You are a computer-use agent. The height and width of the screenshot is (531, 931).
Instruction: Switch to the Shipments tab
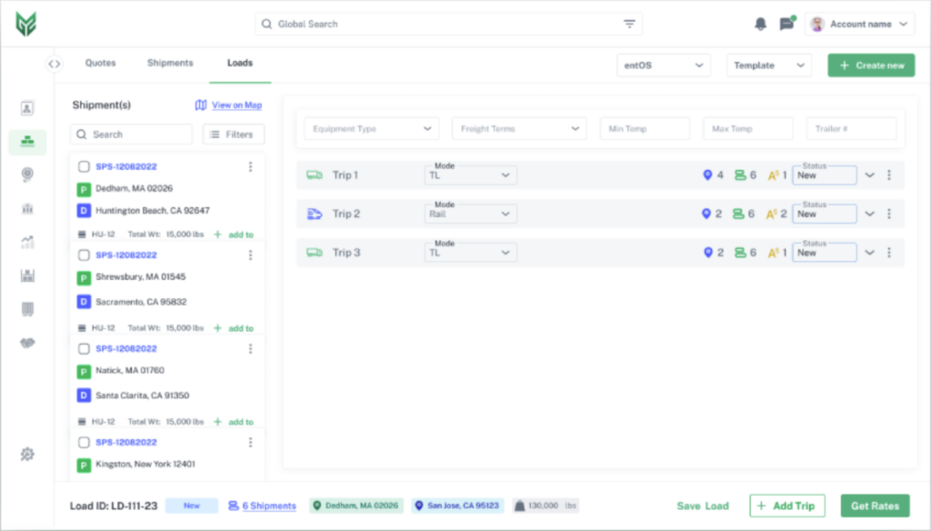[x=170, y=64]
